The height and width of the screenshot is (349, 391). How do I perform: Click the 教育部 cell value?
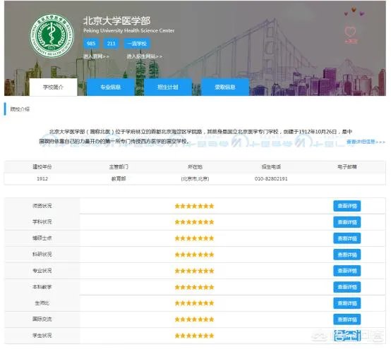click(119, 178)
